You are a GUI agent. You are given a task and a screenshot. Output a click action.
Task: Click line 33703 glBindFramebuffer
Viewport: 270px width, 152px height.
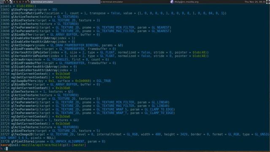point(58,49)
